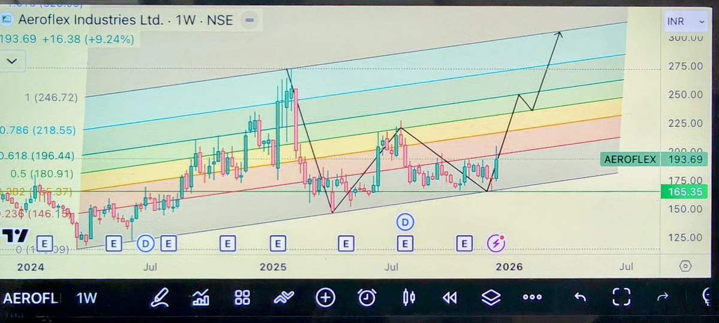Tap the E earnings marker directly below the upper D marker
The image size is (719, 323).
coord(406,243)
